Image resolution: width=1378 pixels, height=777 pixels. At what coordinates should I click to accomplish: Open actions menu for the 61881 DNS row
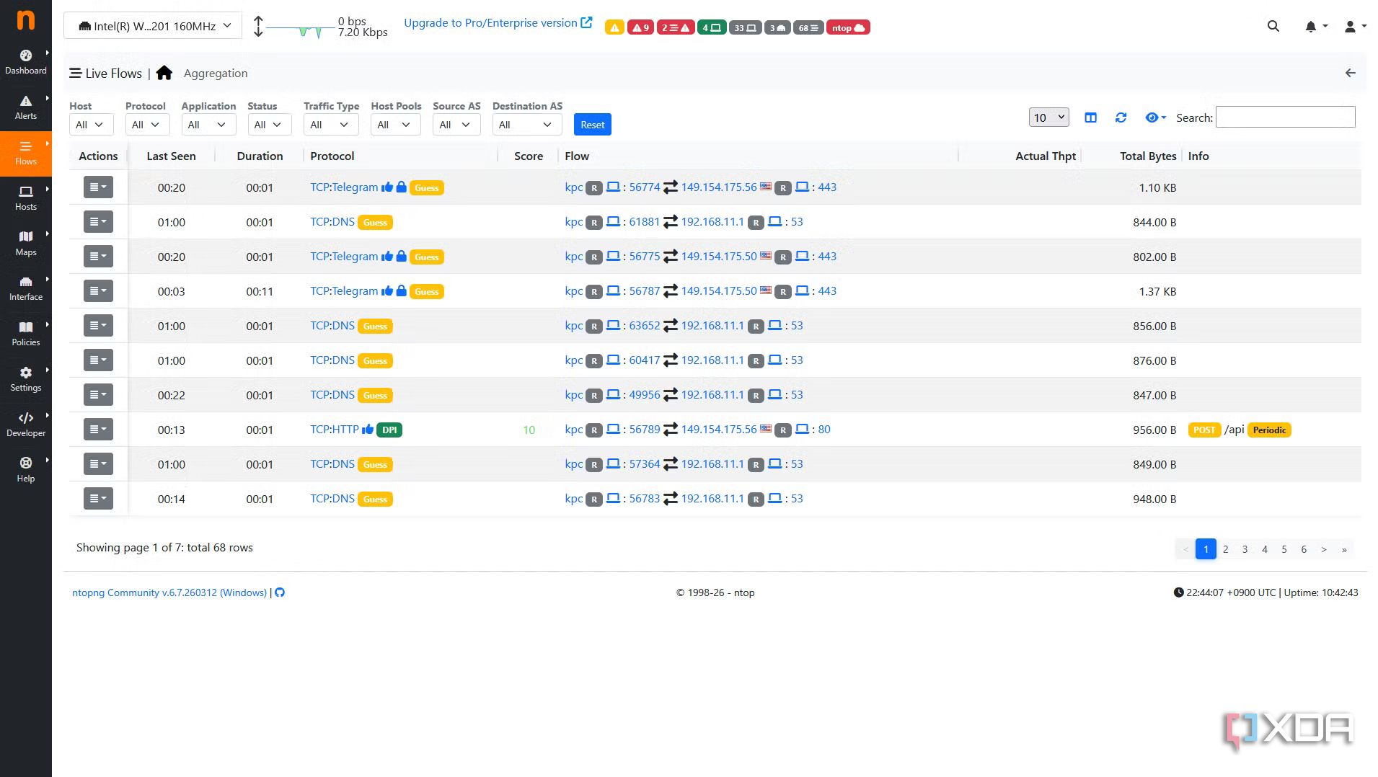[98, 222]
